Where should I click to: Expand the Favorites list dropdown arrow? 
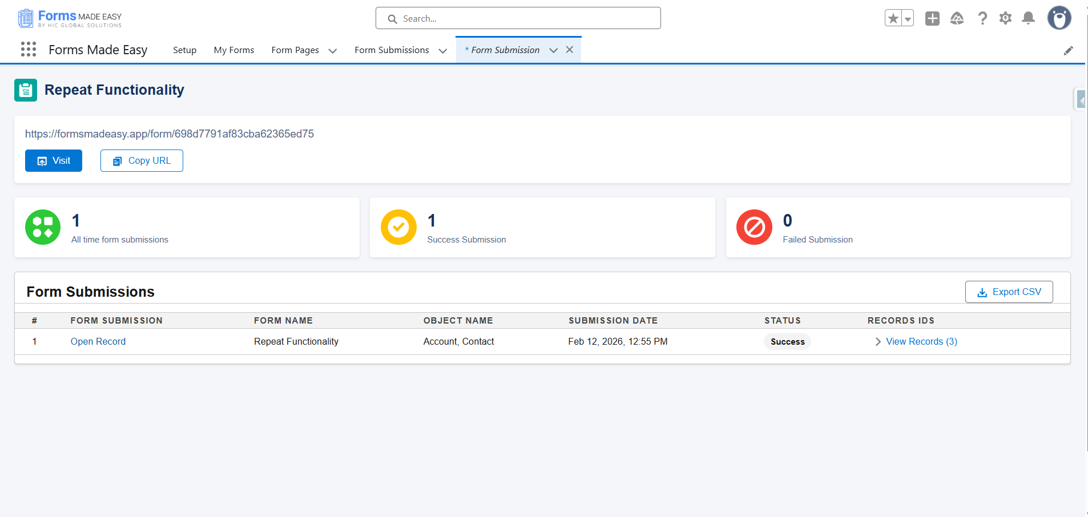tap(908, 19)
